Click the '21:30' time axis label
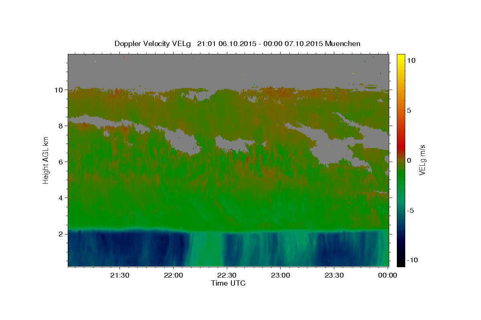 click(x=120, y=276)
